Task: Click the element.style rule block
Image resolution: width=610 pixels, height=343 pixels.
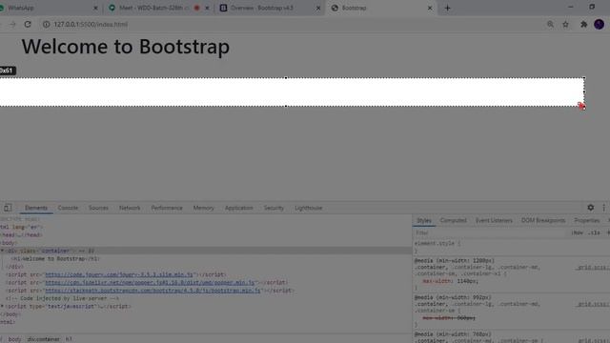Action: point(511,247)
